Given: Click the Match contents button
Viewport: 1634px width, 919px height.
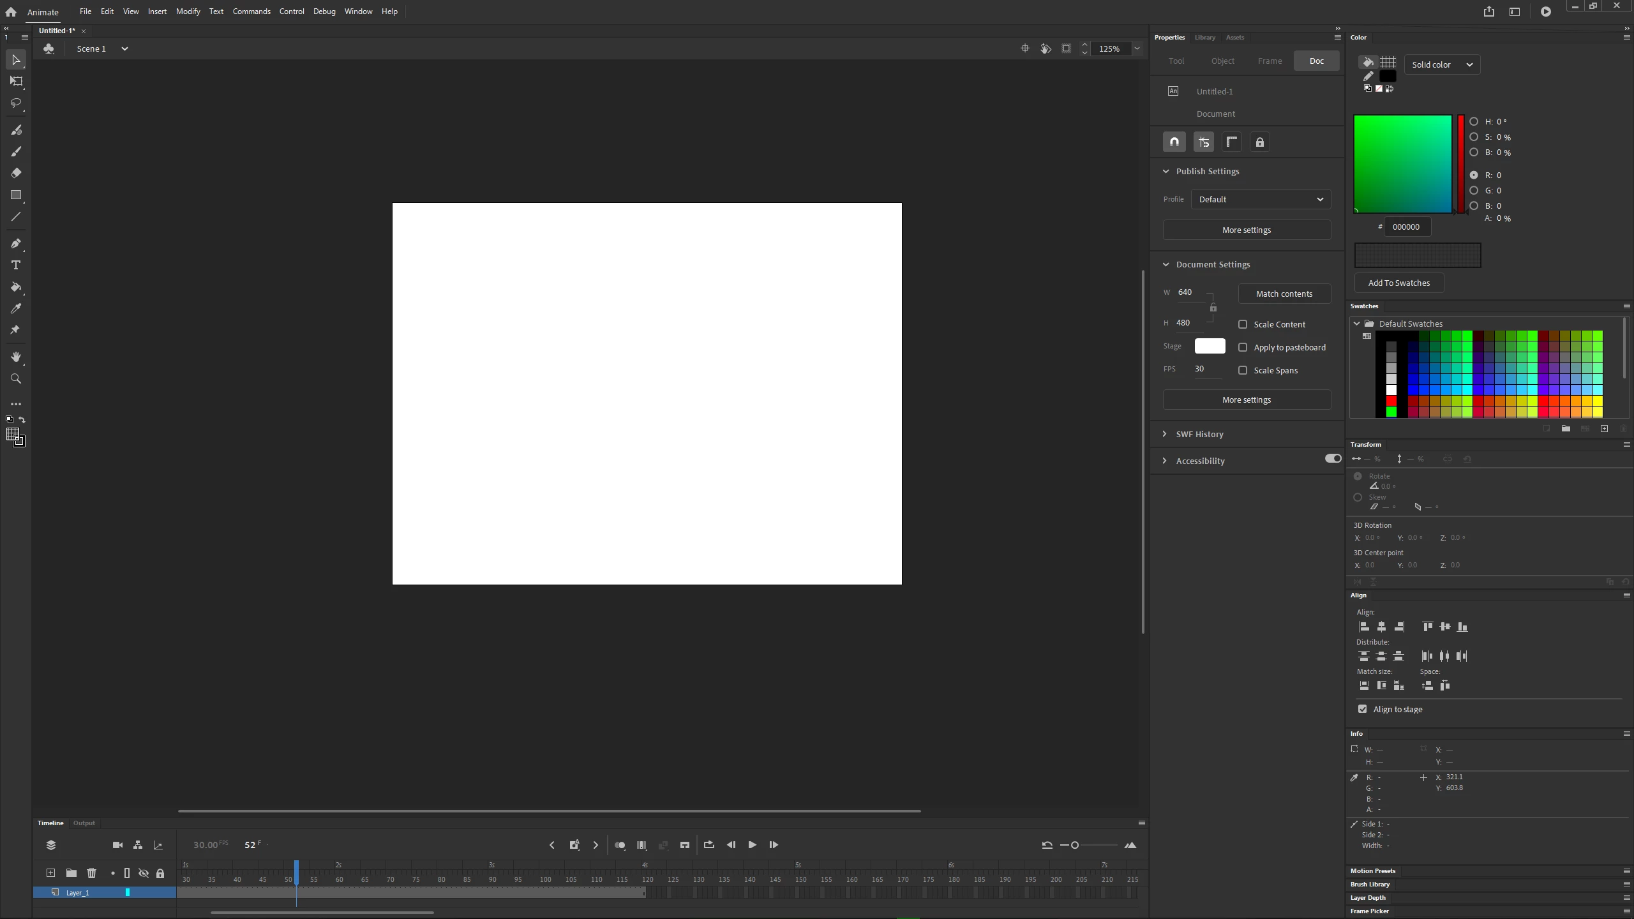Looking at the screenshot, I should tap(1284, 294).
